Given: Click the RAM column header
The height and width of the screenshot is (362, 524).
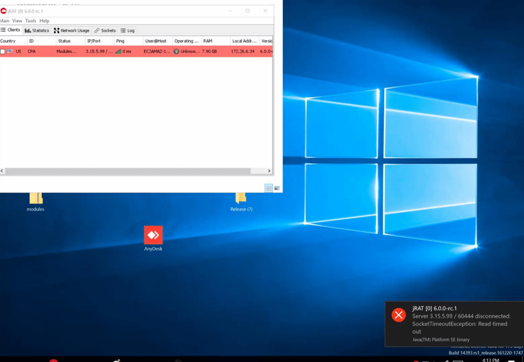Looking at the screenshot, I should click(x=216, y=41).
